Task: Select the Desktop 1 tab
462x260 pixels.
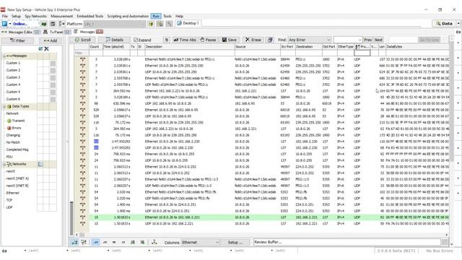Action: click(188, 23)
